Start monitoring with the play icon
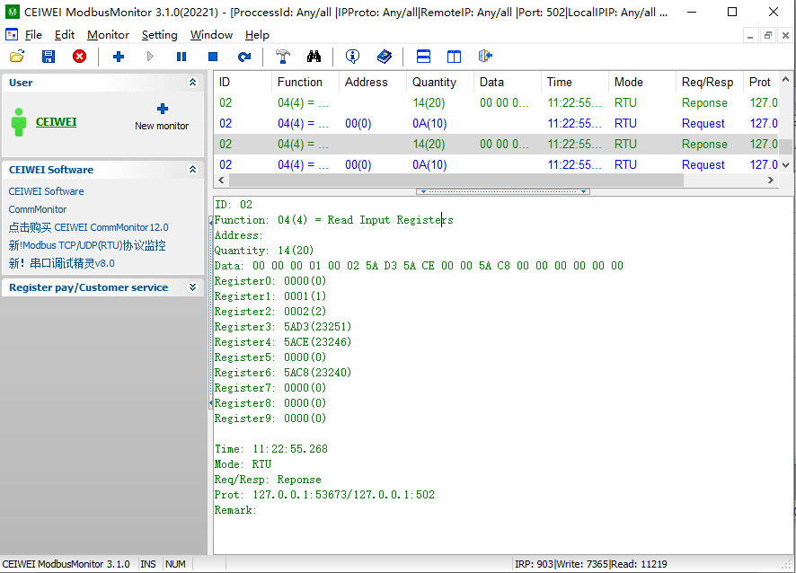796x573 pixels. (x=150, y=57)
